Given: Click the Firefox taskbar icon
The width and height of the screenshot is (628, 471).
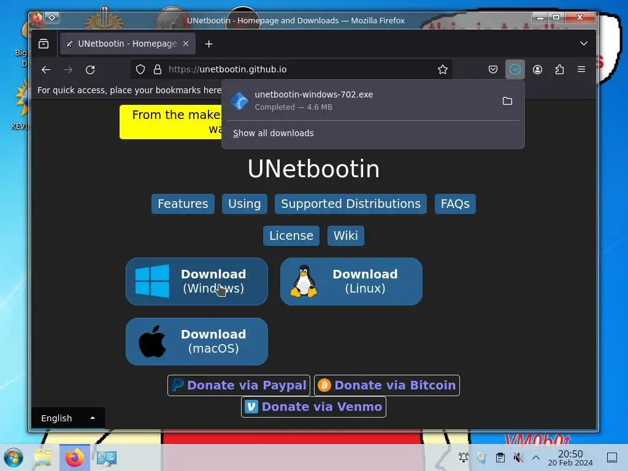Looking at the screenshot, I should (x=74, y=458).
